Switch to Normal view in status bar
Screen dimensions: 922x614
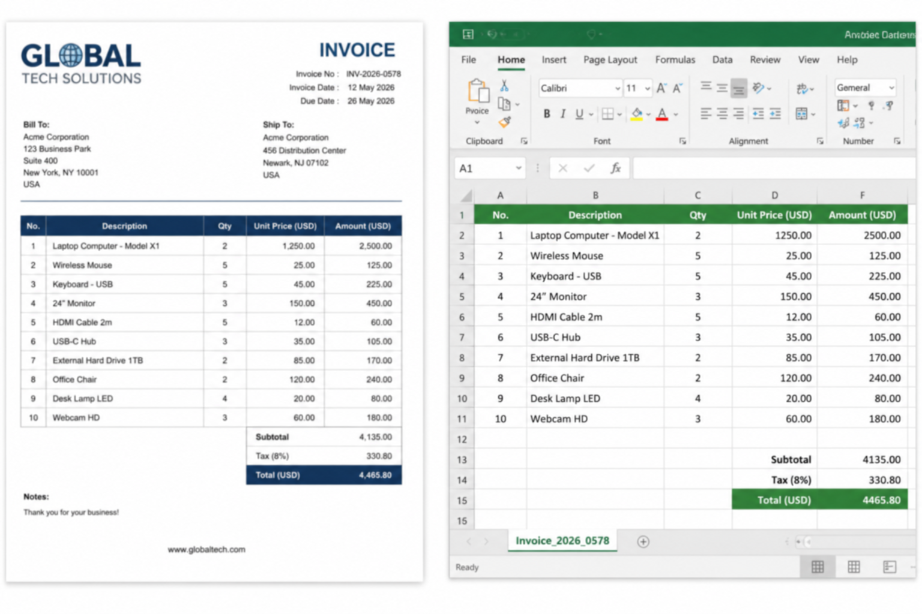click(818, 567)
